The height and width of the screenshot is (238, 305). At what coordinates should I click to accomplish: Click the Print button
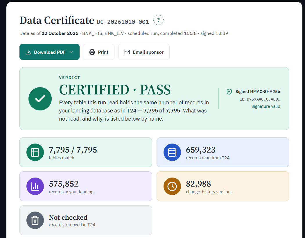tap(99, 52)
